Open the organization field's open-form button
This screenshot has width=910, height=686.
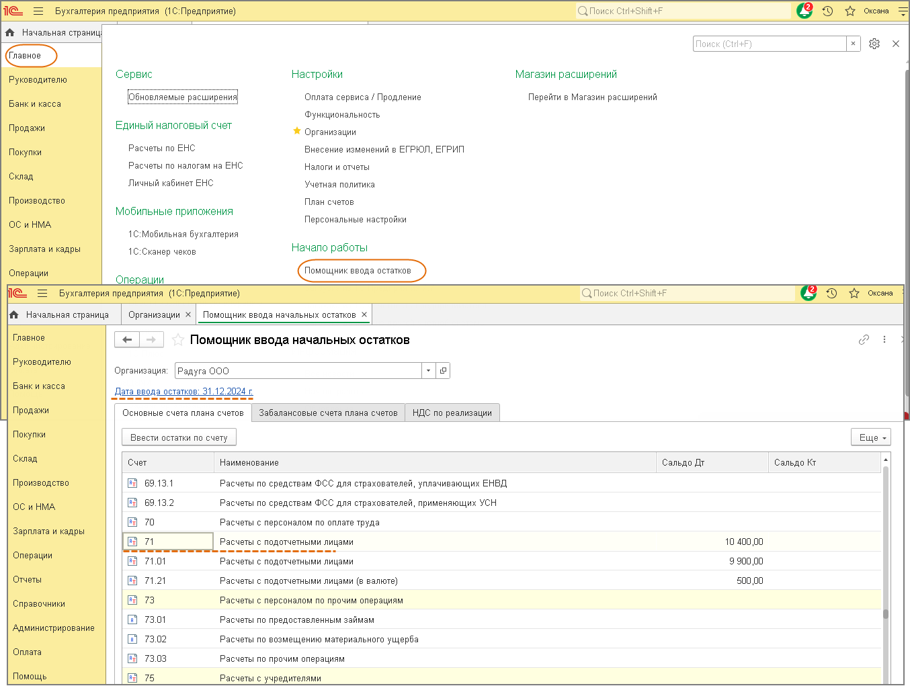[443, 371]
